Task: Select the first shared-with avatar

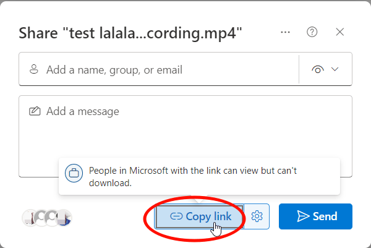Action: 28,218
